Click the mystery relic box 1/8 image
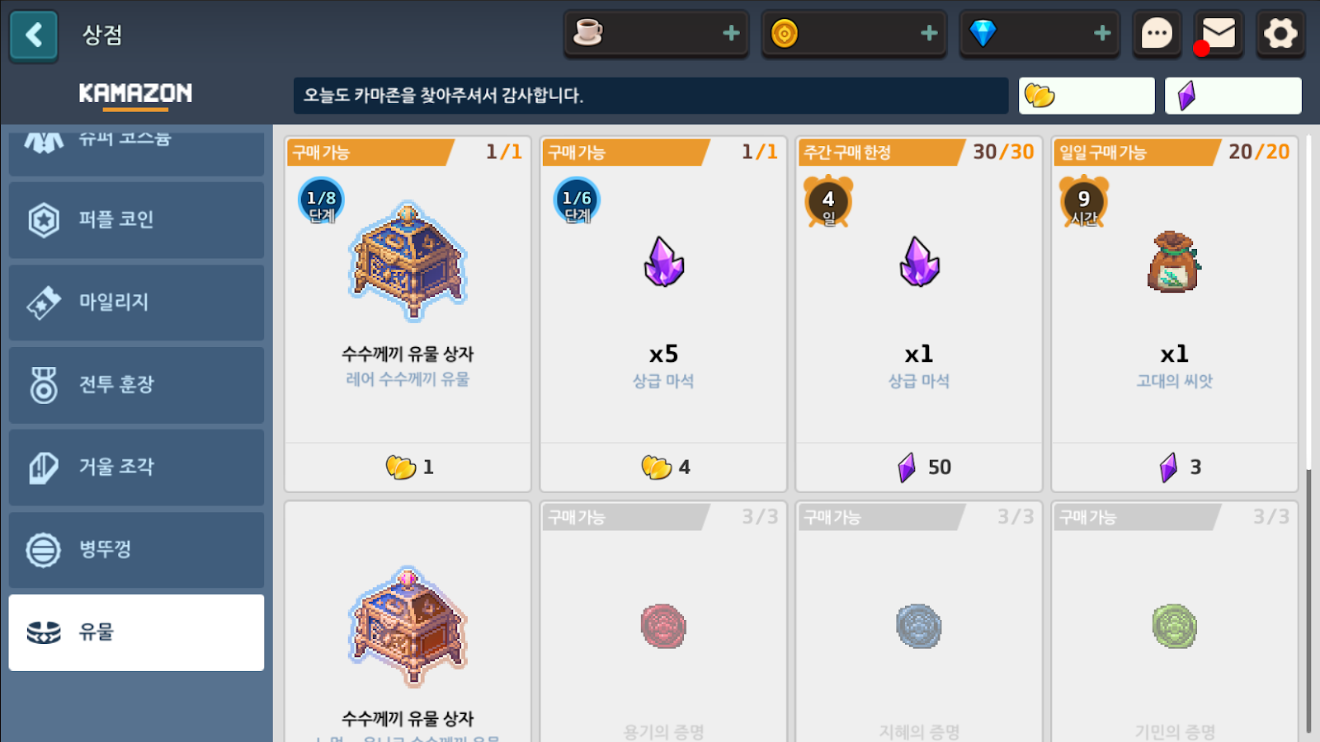The width and height of the screenshot is (1320, 742). (408, 261)
